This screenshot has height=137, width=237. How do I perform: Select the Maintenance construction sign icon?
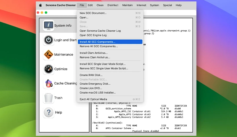coord(48,54)
